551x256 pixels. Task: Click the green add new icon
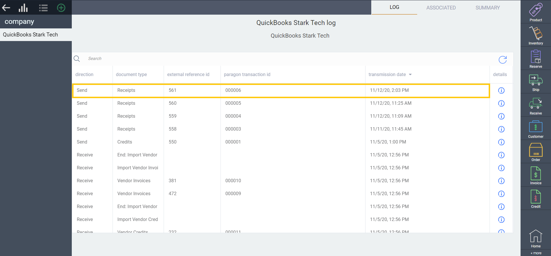61,8
